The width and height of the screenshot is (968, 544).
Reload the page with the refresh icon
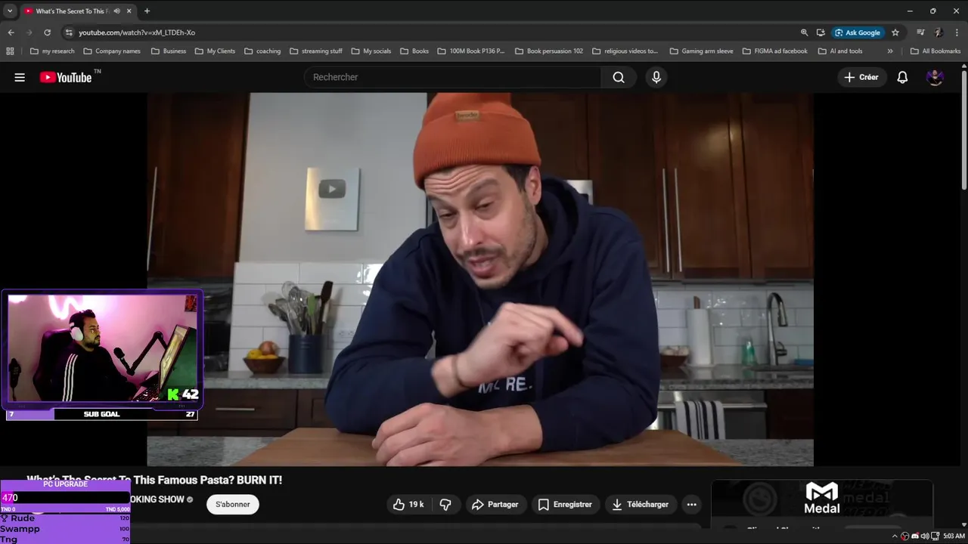[x=47, y=32]
